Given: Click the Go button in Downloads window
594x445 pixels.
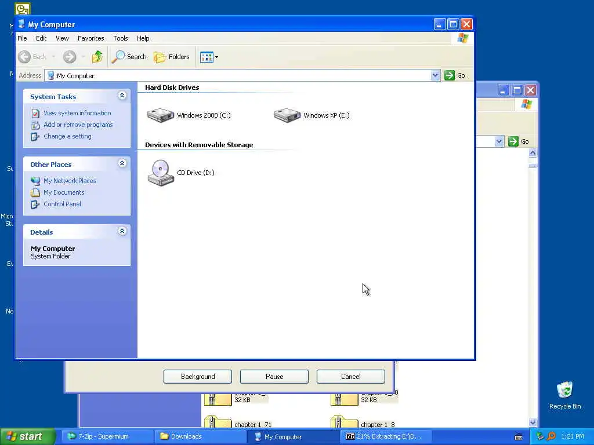Looking at the screenshot, I should click(x=519, y=141).
